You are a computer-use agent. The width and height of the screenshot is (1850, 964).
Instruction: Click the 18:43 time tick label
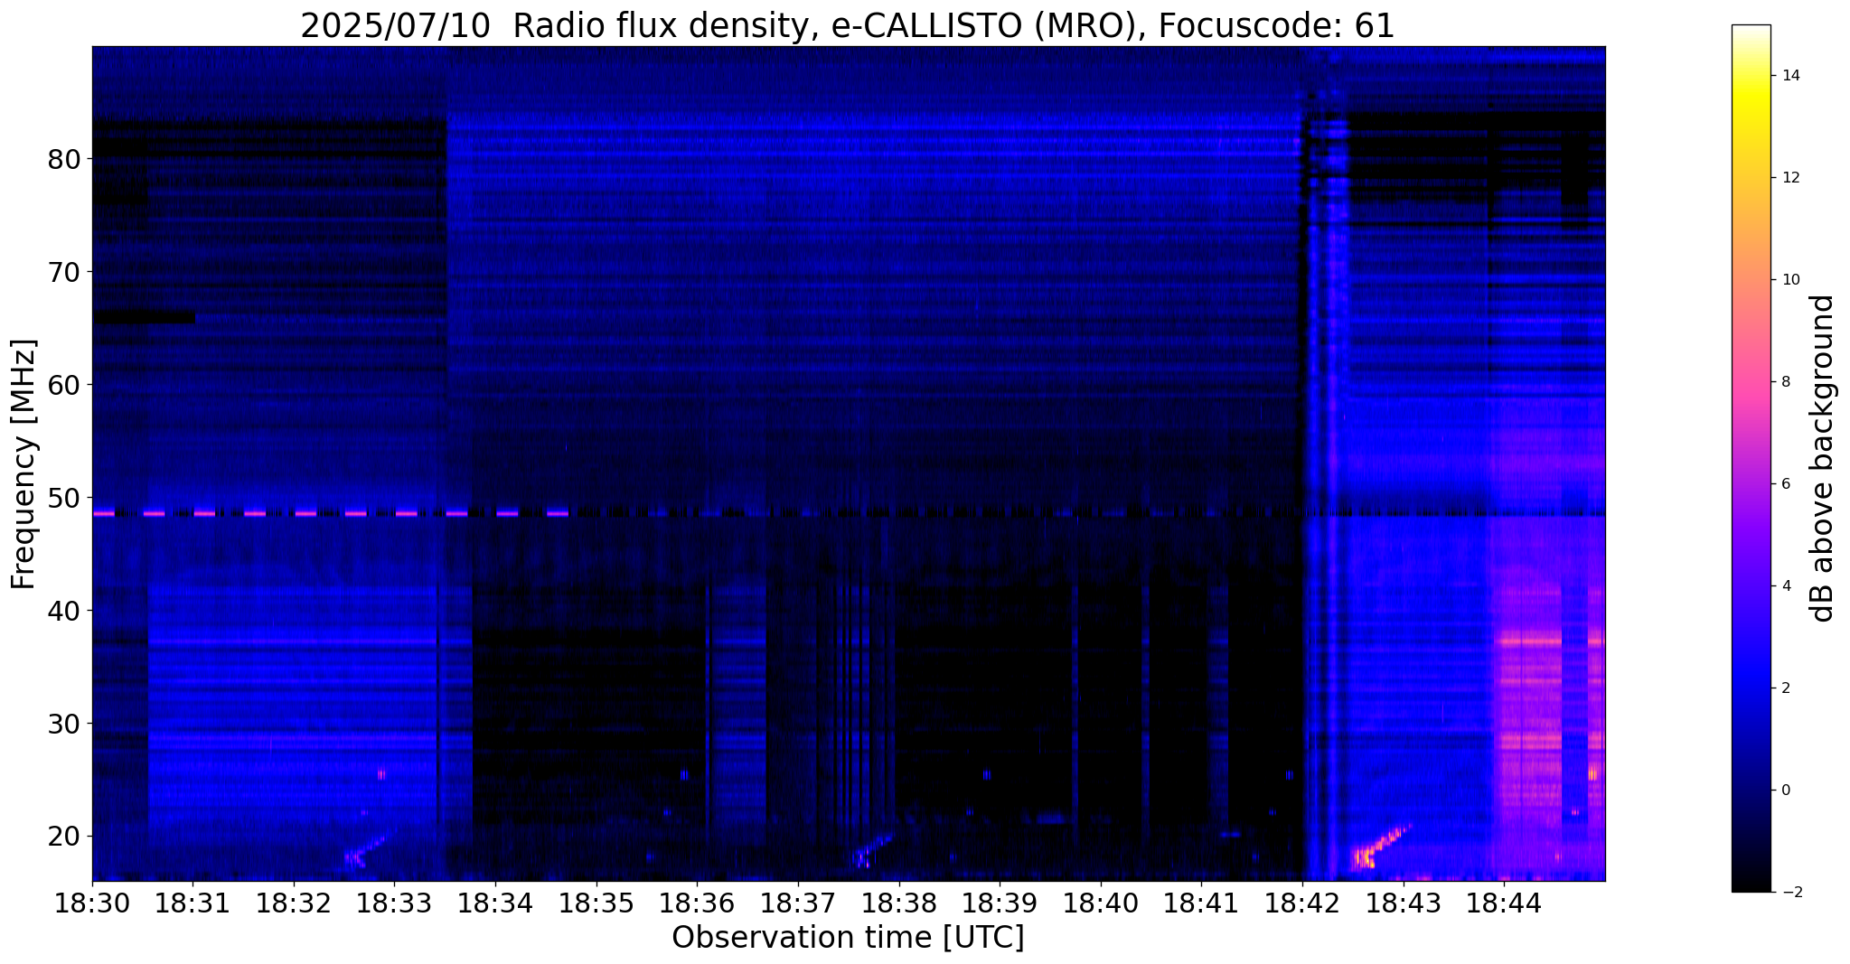[x=1403, y=903]
